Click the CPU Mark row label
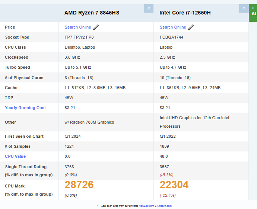The width and height of the screenshot is (257, 209). [15, 186]
